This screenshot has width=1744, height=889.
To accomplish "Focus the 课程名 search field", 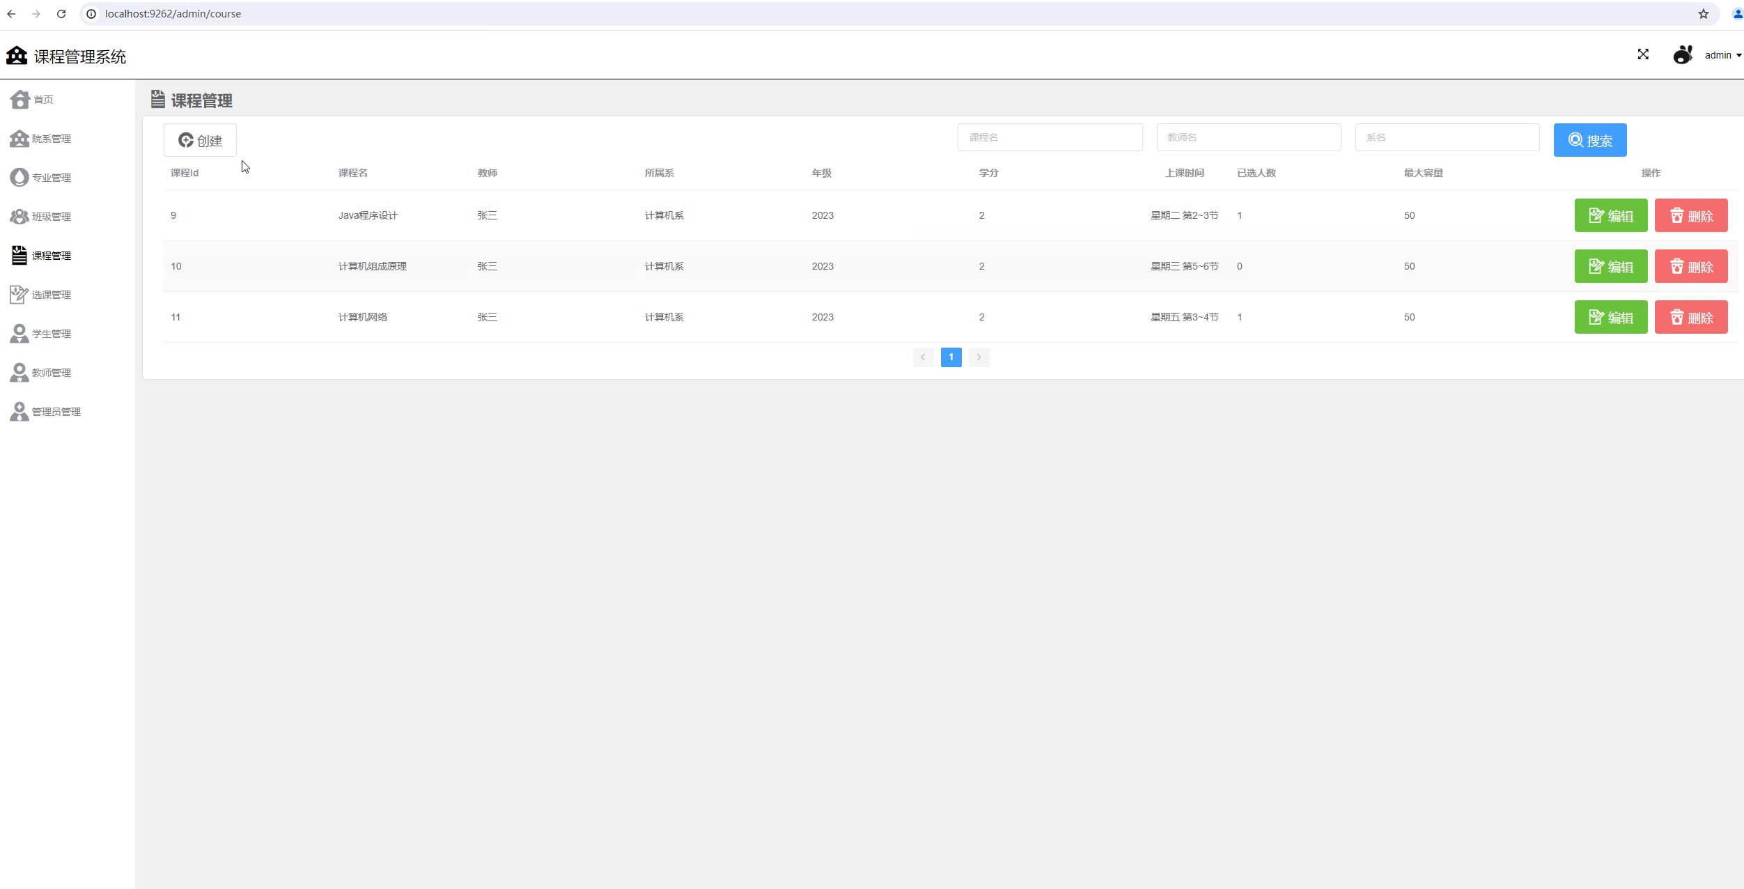I will click(1050, 137).
